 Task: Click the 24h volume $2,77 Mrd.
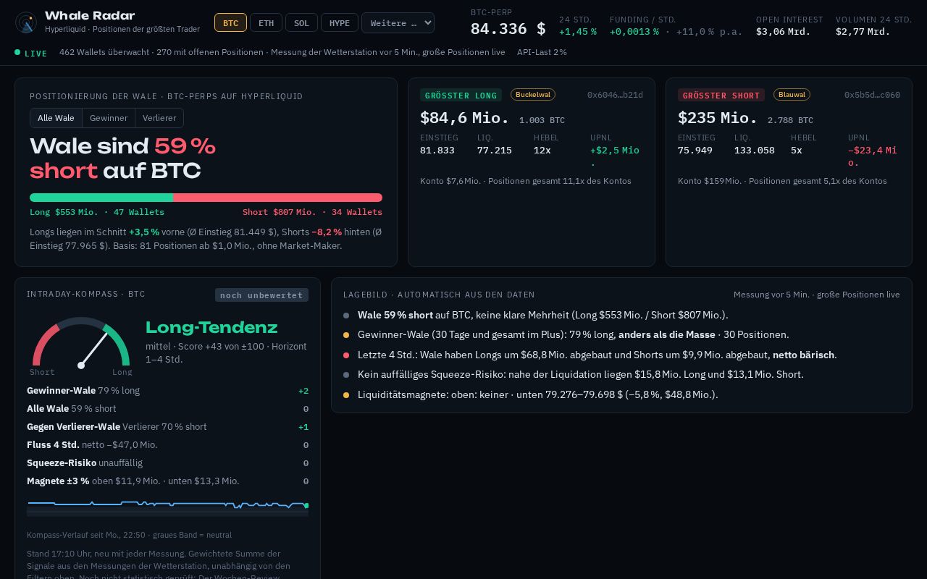pos(863,32)
